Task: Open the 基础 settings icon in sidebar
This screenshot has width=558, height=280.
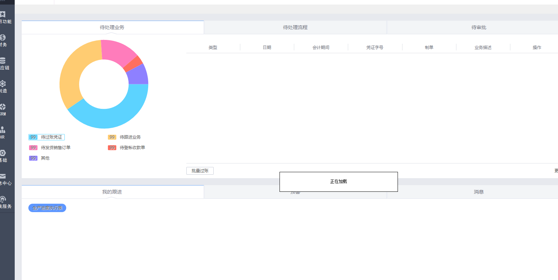Action: (3, 153)
